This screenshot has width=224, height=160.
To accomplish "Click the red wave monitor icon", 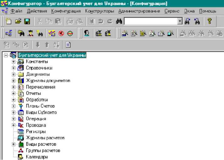I will (70, 34).
